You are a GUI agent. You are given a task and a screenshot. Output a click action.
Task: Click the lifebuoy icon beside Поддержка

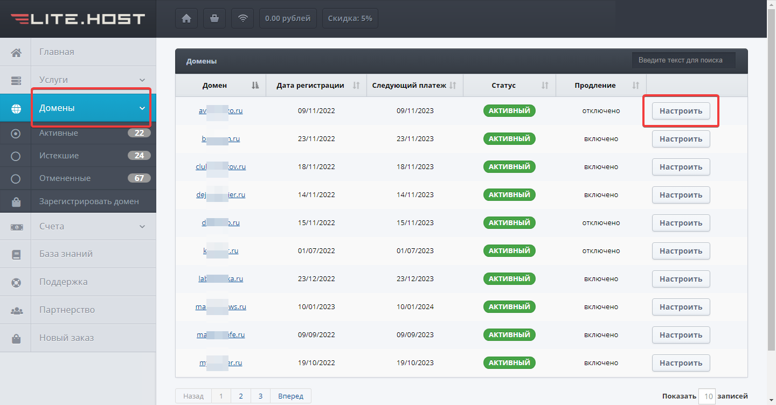tap(16, 282)
